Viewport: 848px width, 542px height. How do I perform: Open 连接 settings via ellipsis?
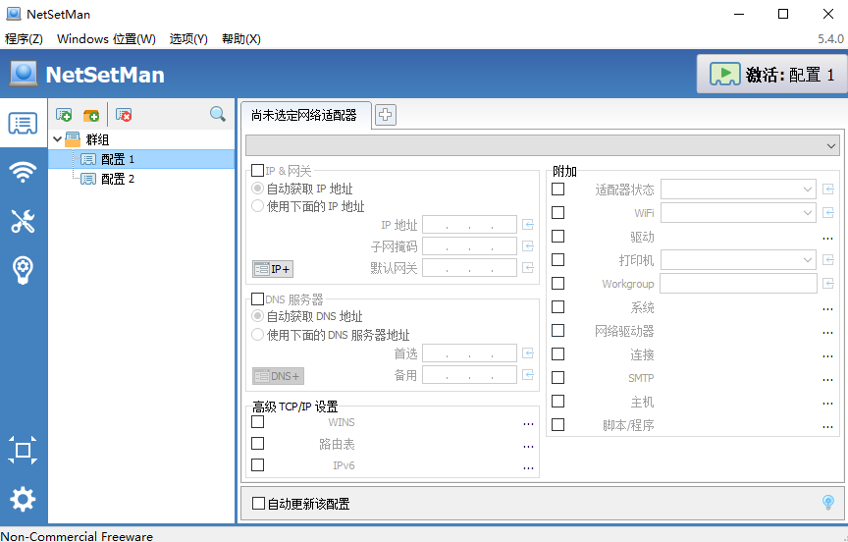click(827, 356)
